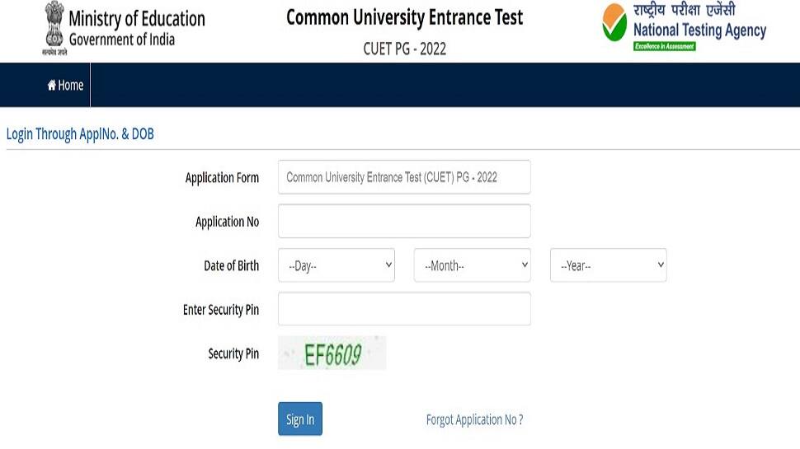Click the Common University Entrance Test title

[404, 17]
